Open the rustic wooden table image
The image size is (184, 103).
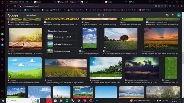coord(26,39)
